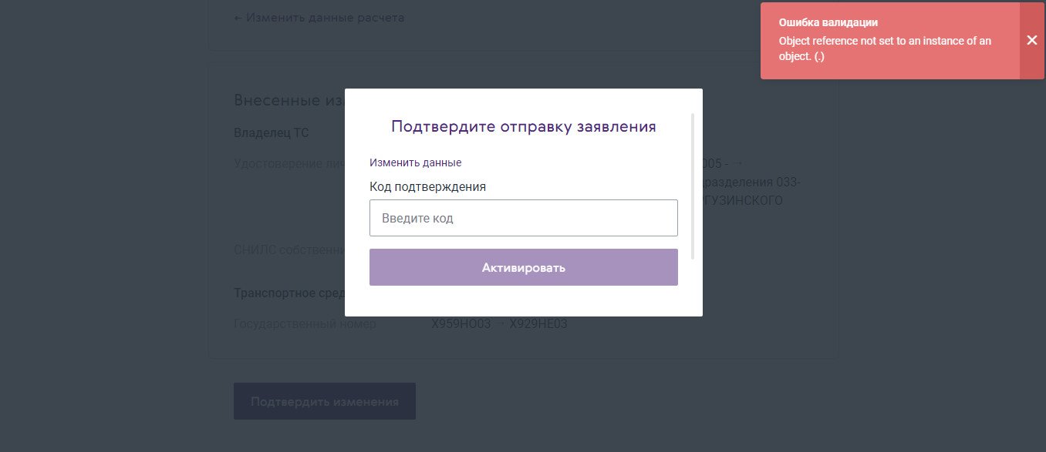Select the 'Владелец ТС' subsection label
Viewport: 1046px width, 452px height.
click(271, 132)
